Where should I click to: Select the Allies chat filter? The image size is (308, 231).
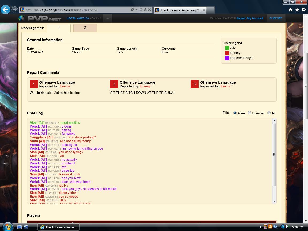235,113
